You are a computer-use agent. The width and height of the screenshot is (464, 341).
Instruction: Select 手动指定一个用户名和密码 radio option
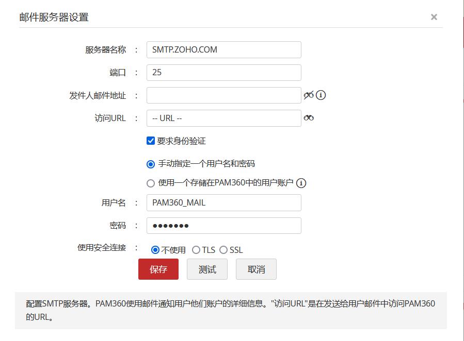(x=151, y=164)
